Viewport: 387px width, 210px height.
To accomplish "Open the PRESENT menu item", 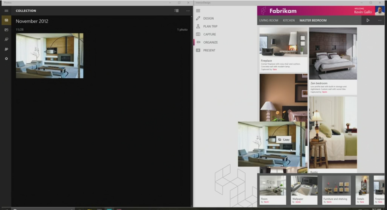I will (x=209, y=50).
